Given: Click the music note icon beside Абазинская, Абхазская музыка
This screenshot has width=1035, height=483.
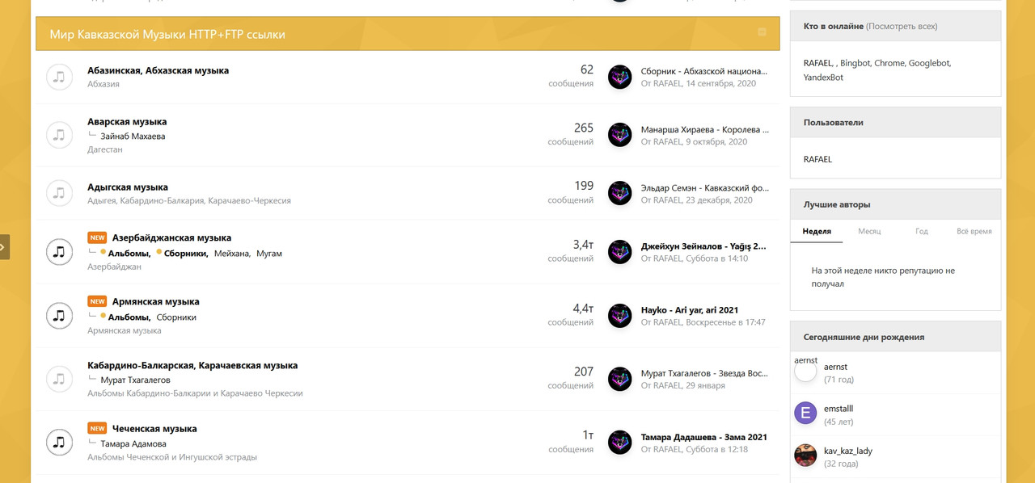Looking at the screenshot, I should tap(59, 77).
